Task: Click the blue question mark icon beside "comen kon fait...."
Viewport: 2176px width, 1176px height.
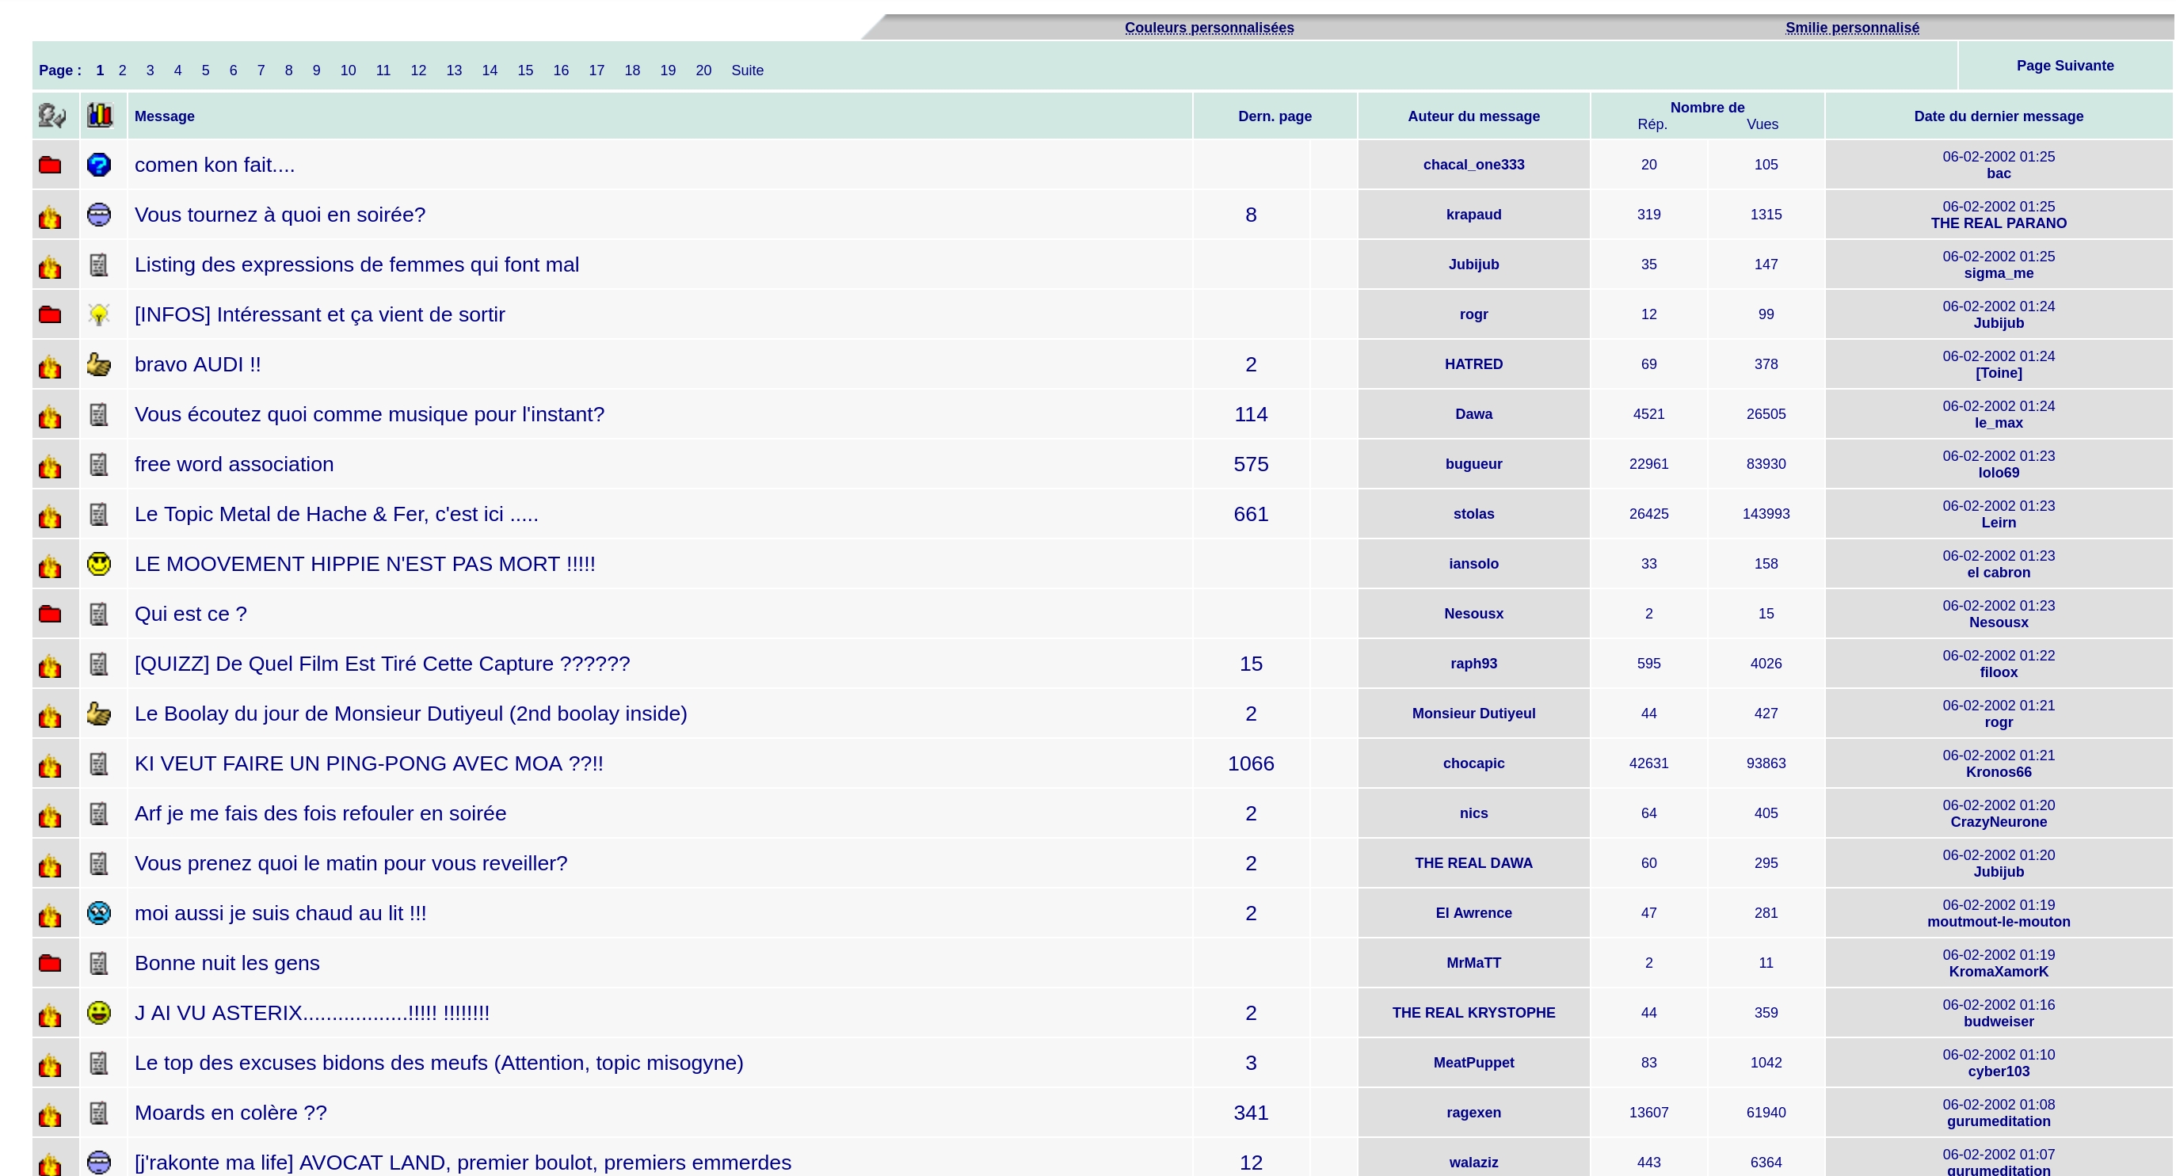Action: pyautogui.click(x=99, y=165)
